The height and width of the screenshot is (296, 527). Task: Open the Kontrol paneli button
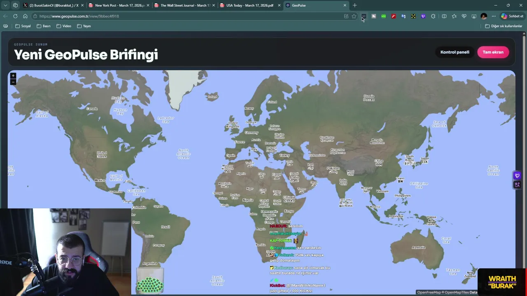click(455, 52)
